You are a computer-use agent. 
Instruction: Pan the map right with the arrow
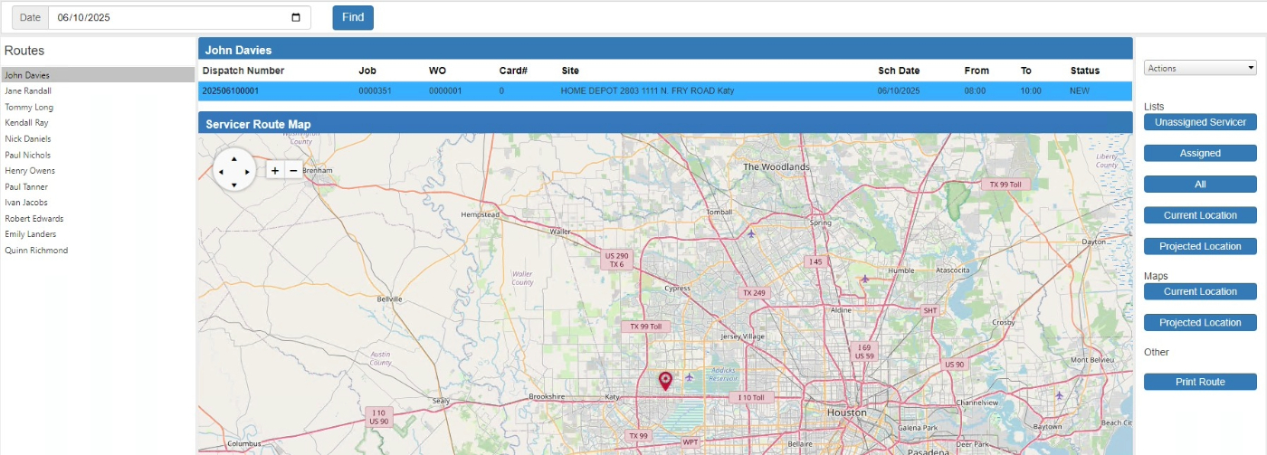pos(248,171)
